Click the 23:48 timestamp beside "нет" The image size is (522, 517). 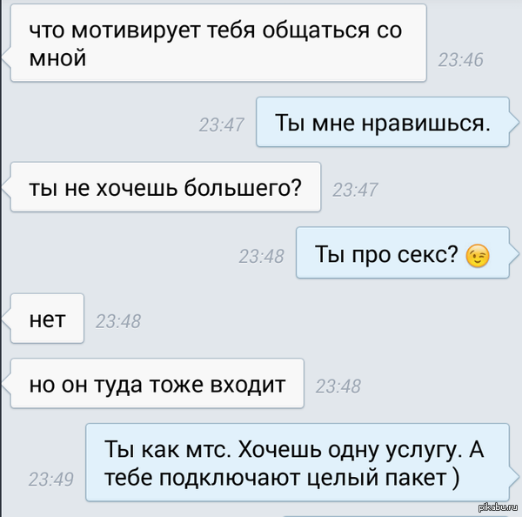[x=118, y=321]
